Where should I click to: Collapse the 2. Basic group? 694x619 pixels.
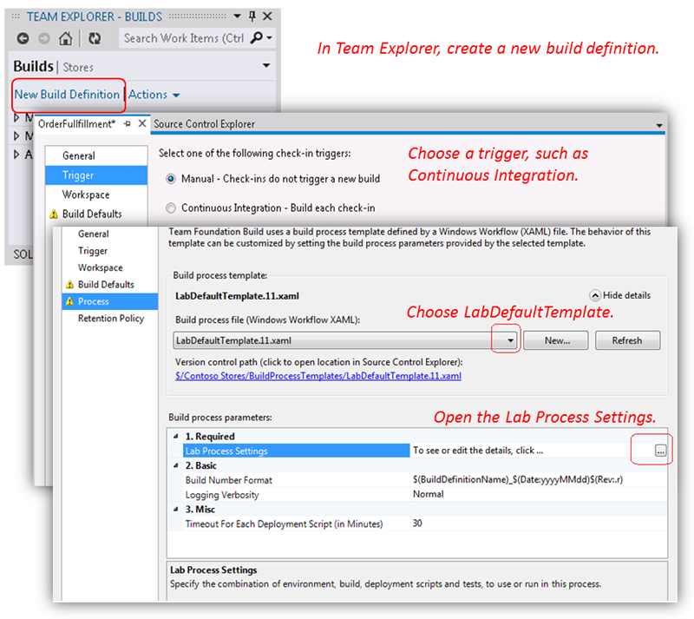pos(176,465)
